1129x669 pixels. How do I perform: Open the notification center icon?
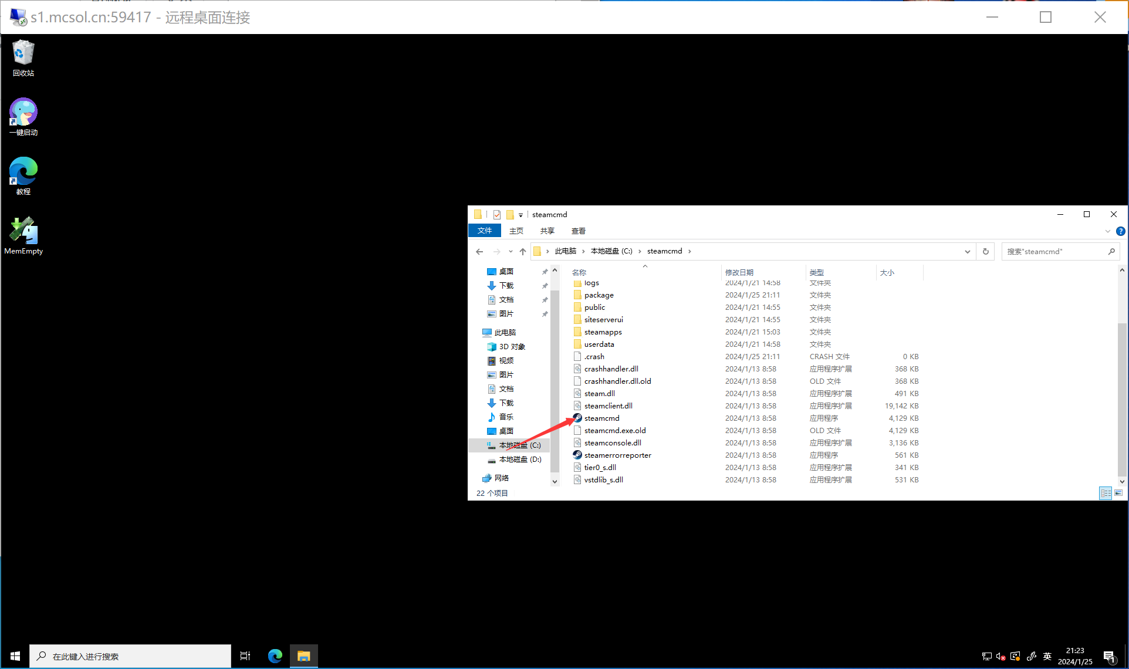click(x=1109, y=657)
